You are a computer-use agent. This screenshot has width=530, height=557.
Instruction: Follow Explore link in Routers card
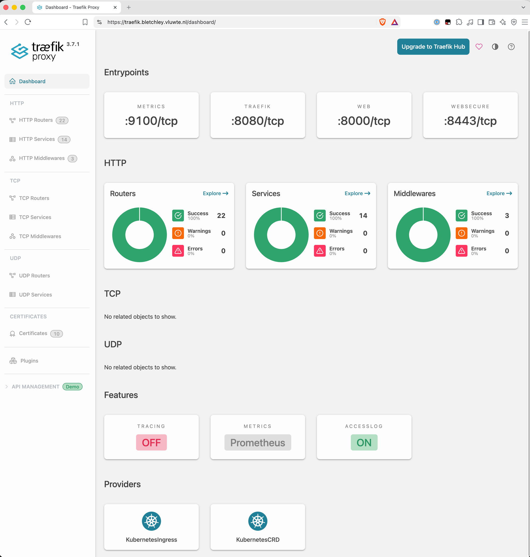(x=215, y=193)
